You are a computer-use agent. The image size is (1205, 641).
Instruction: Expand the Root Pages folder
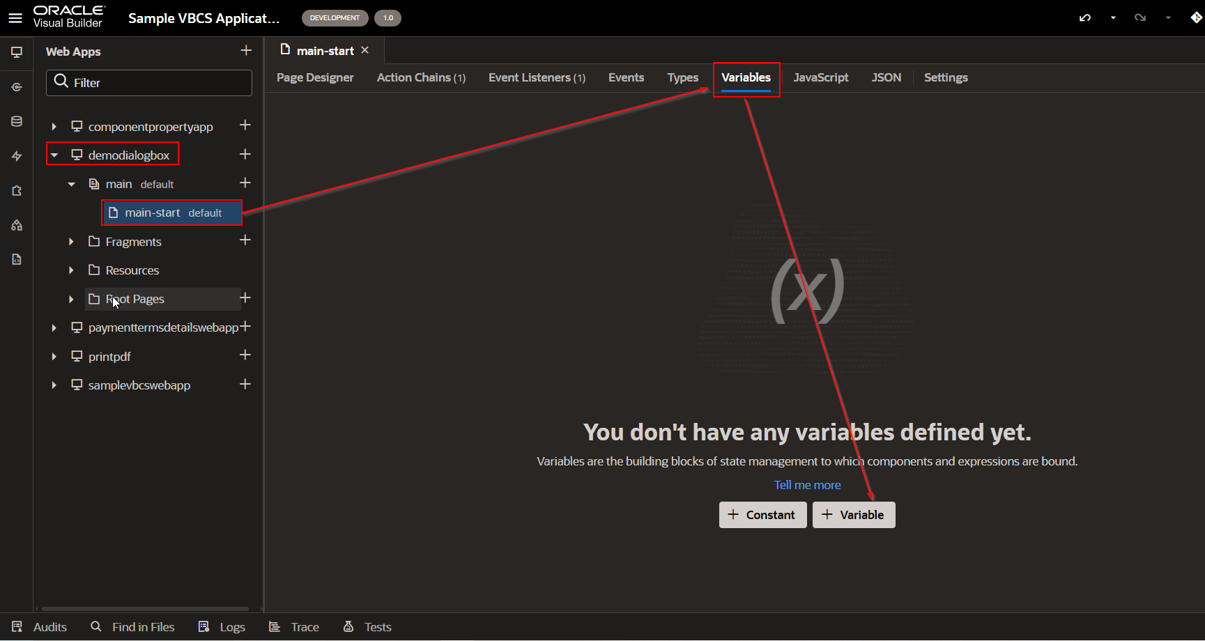click(x=71, y=299)
